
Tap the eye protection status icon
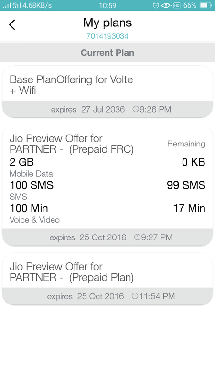point(166,5)
